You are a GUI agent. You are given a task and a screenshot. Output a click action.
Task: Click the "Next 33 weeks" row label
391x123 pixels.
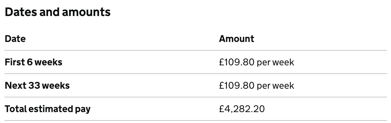[x=37, y=86]
